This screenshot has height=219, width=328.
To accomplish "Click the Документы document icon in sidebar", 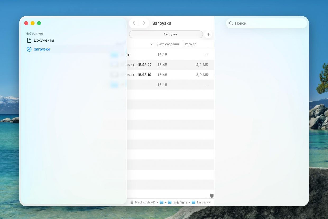I will 29,40.
